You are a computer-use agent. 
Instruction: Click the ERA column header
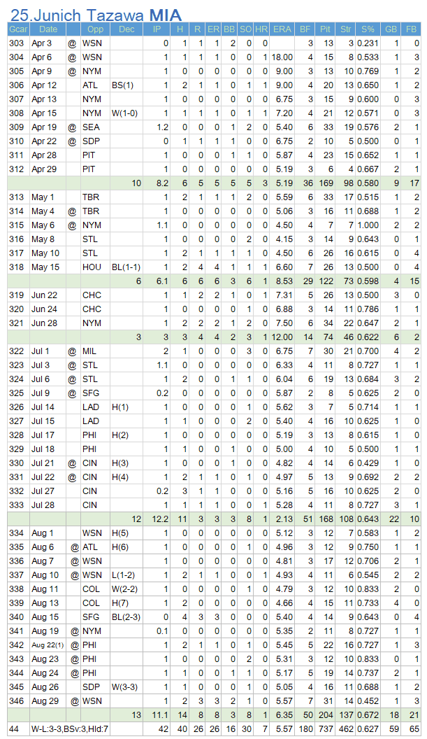coord(282,29)
